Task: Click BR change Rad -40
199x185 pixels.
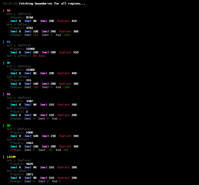Action: tap(65, 150)
